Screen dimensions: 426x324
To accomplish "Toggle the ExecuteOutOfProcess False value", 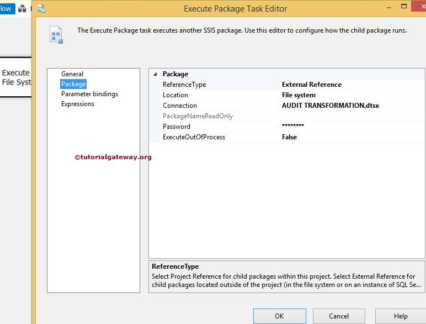I will pyautogui.click(x=353, y=137).
